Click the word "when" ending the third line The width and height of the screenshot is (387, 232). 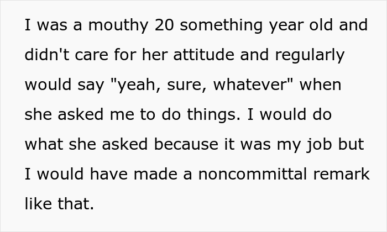(x=322, y=85)
